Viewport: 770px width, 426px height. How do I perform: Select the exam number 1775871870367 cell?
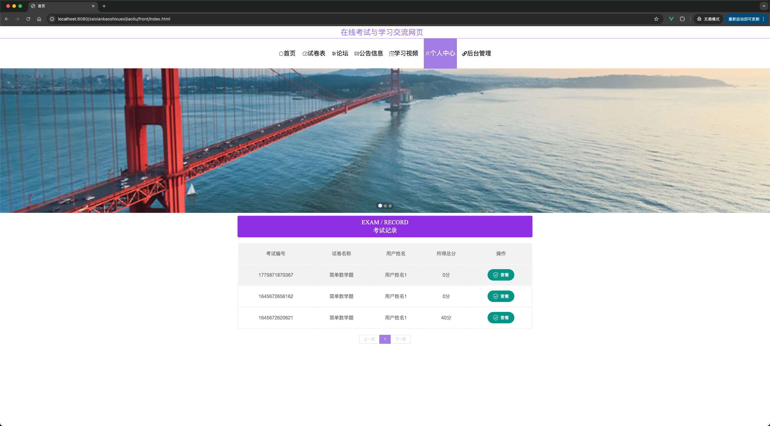click(x=276, y=275)
